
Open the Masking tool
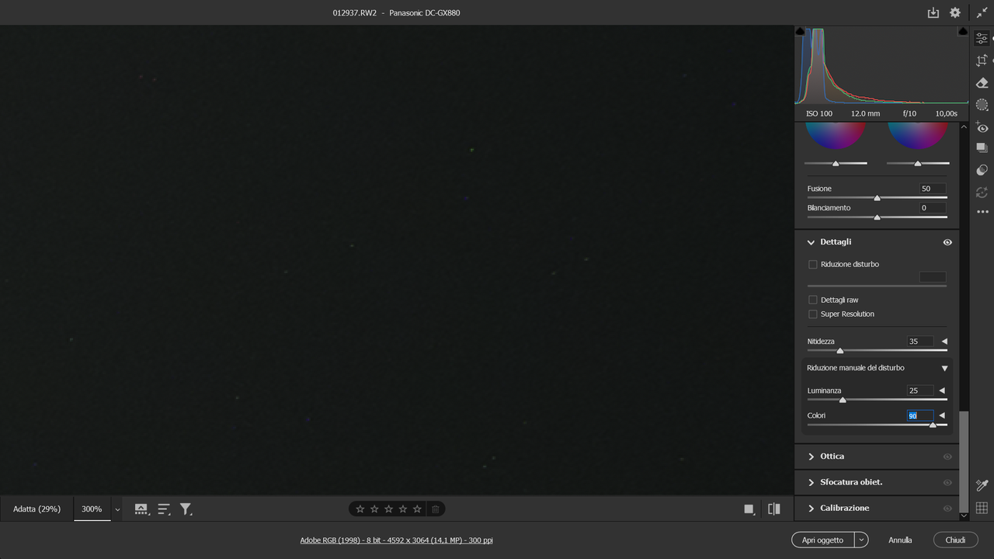coord(982,105)
